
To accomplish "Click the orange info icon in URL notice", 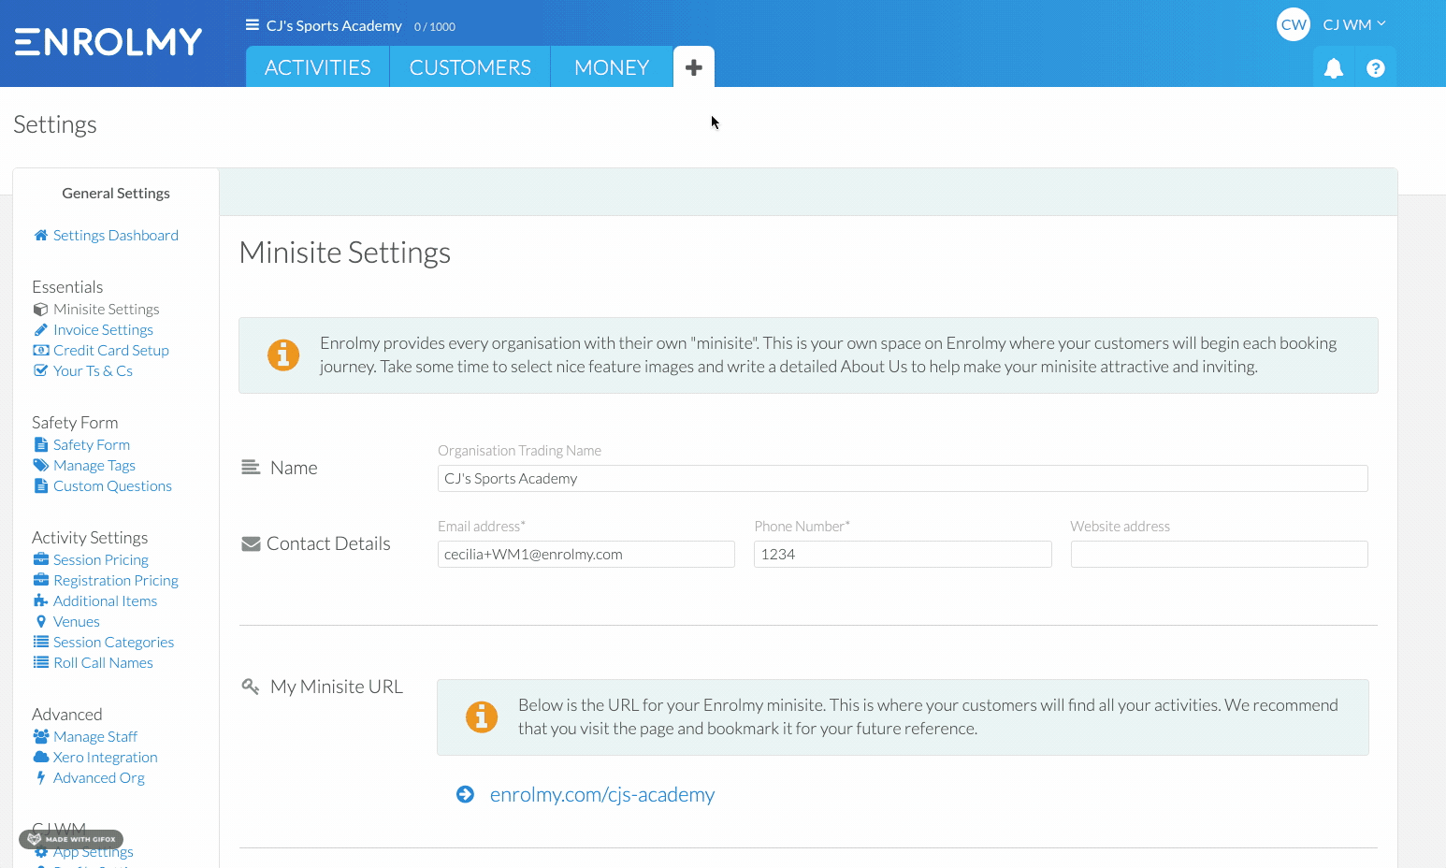I will coord(482,717).
